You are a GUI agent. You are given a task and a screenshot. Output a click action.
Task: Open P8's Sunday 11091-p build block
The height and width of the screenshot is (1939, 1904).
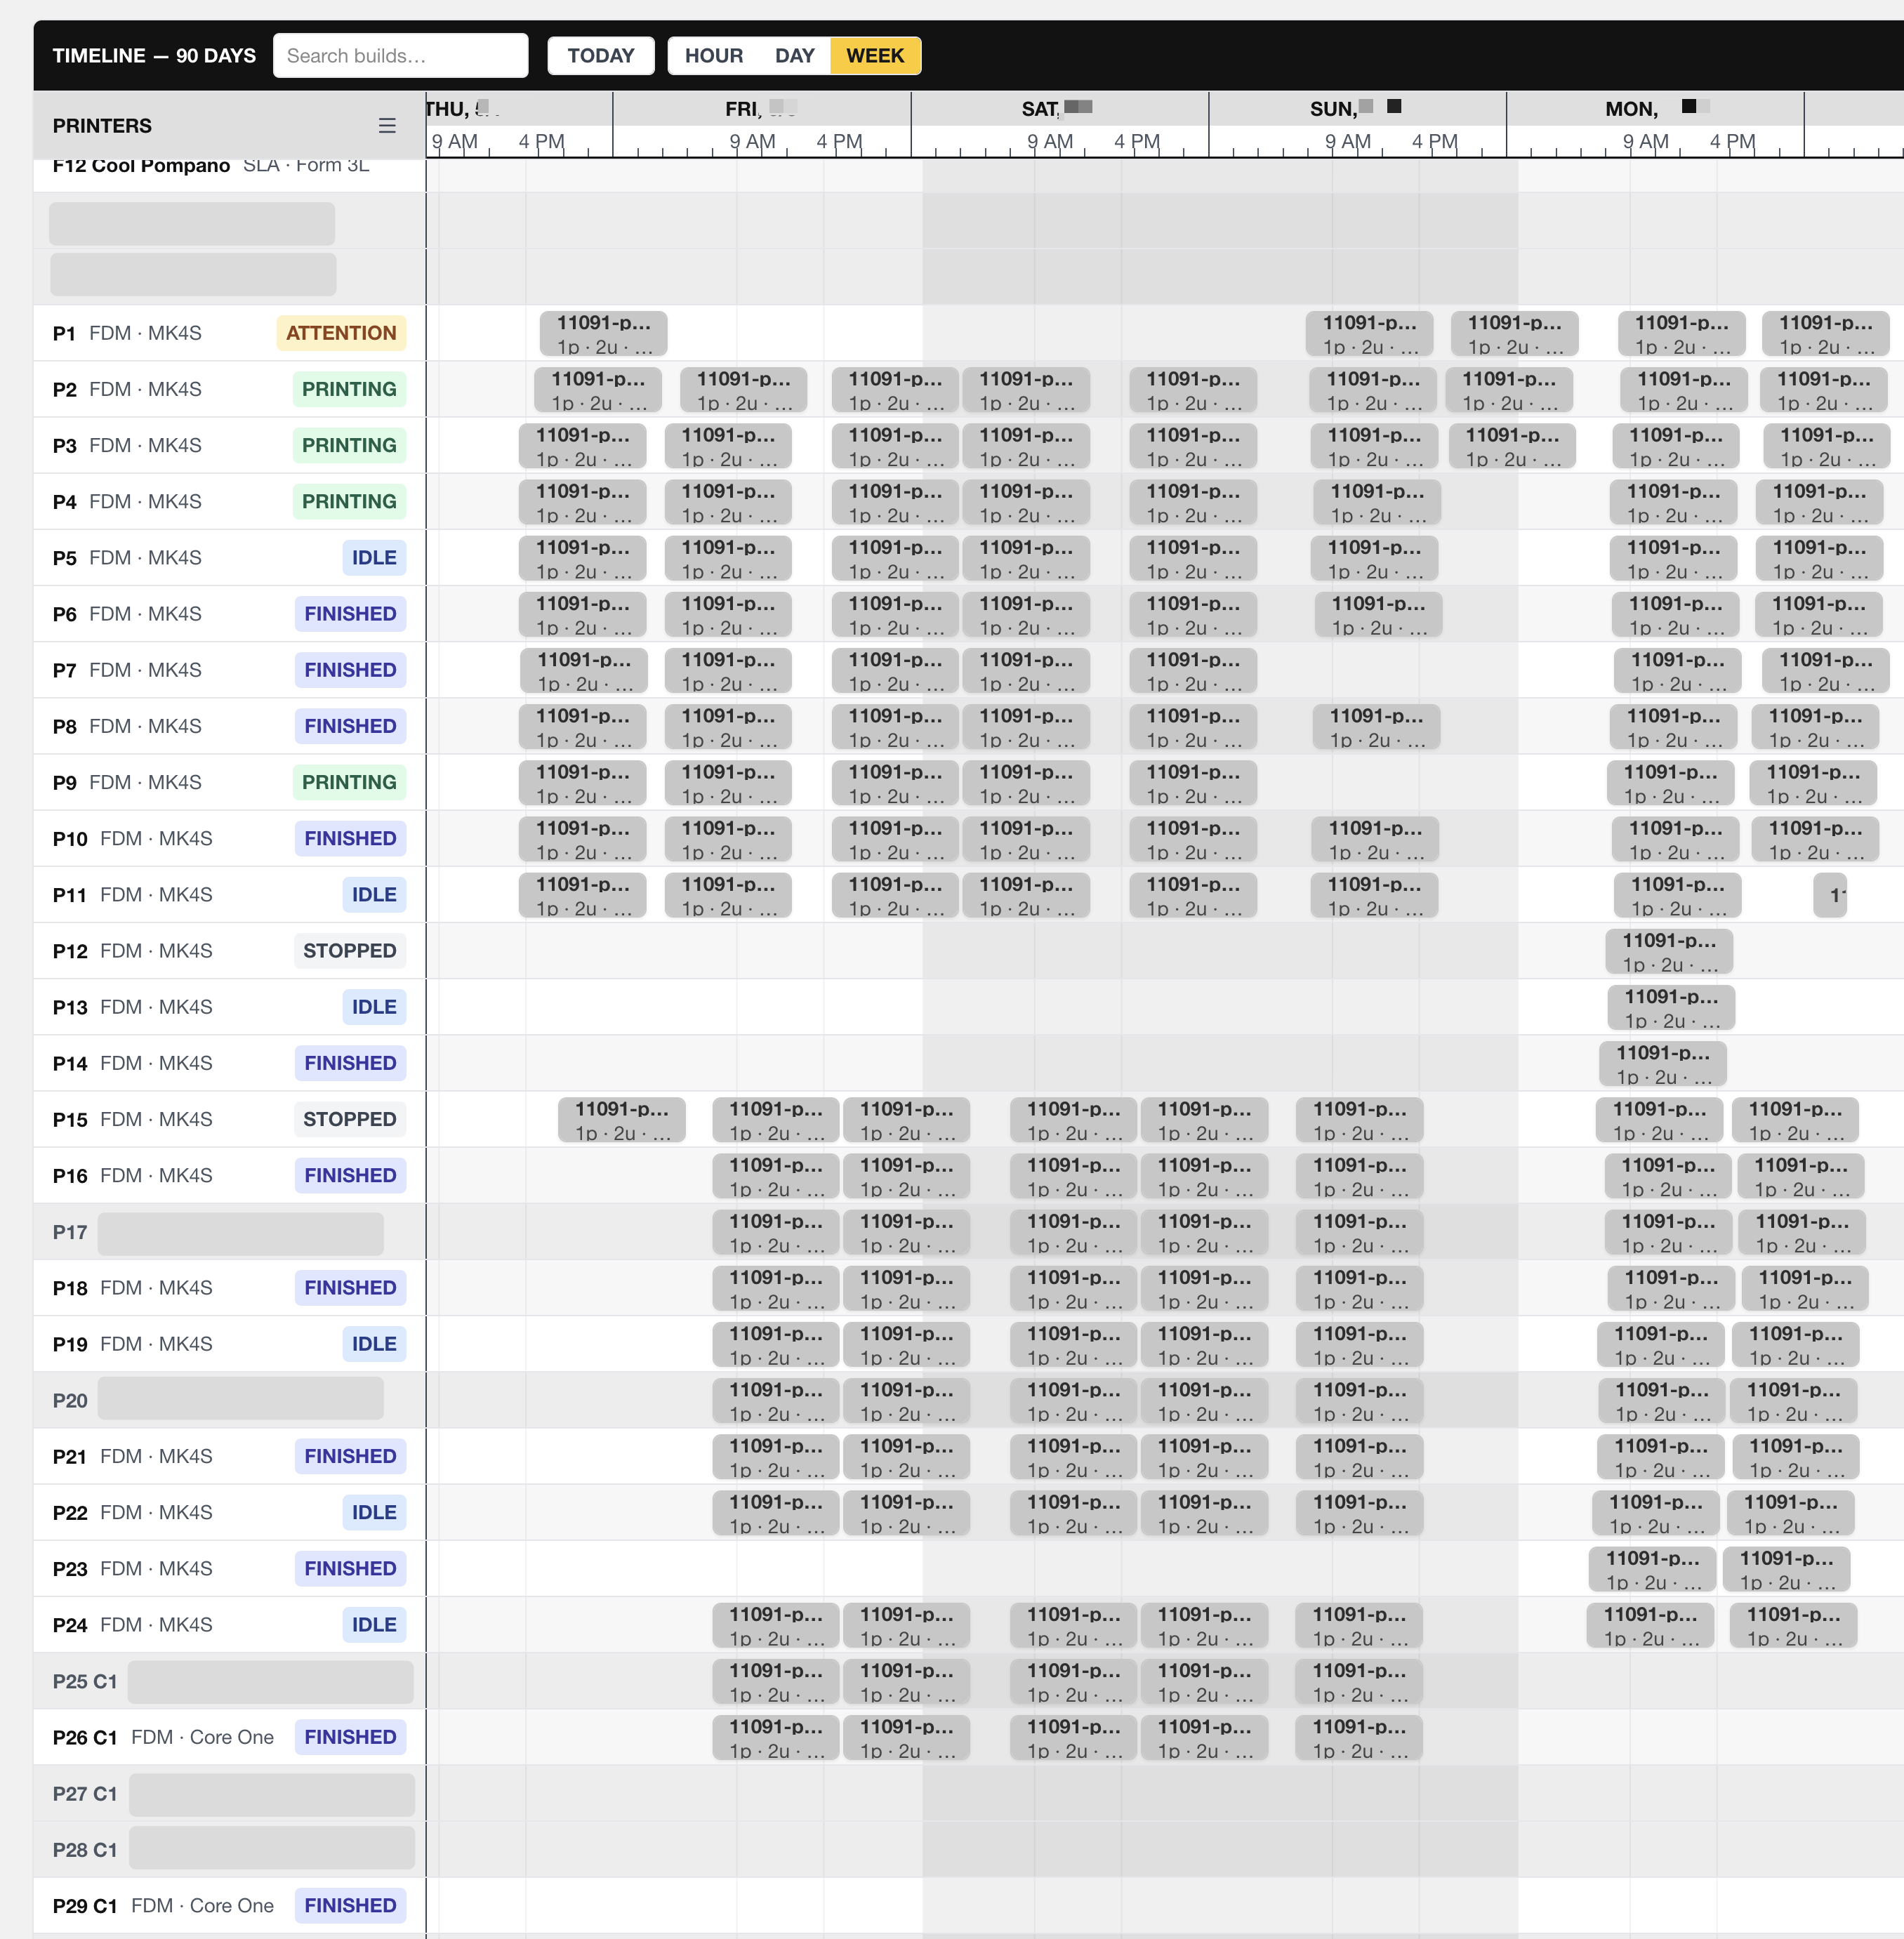point(1376,727)
